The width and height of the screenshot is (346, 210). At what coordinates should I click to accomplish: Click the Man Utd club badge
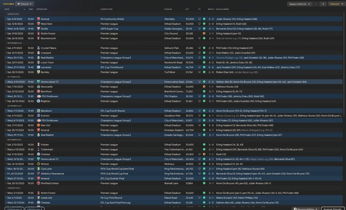38,125
